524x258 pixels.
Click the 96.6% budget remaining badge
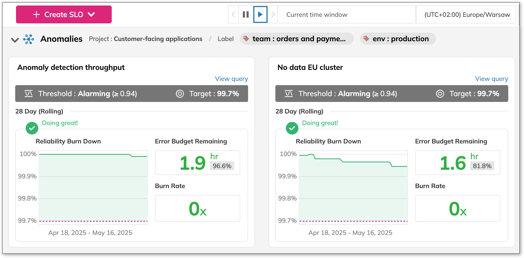click(x=222, y=166)
